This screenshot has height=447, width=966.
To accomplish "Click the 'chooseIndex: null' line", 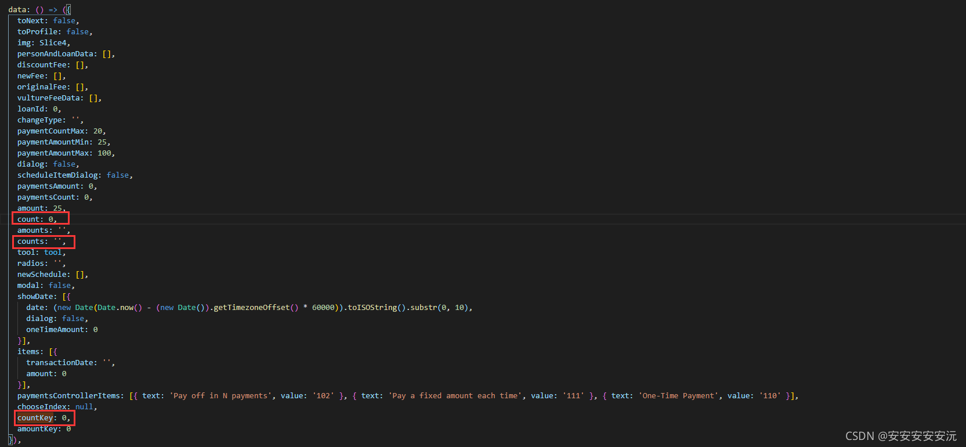I will [57, 407].
